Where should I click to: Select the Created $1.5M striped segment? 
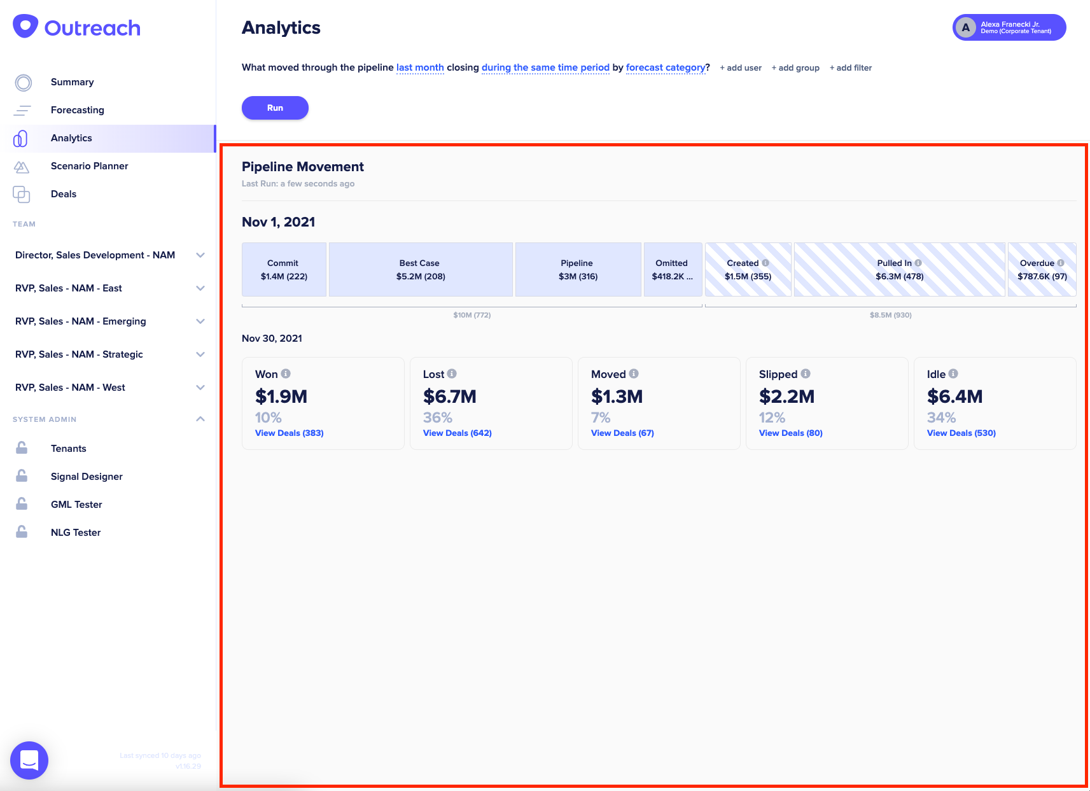[748, 269]
